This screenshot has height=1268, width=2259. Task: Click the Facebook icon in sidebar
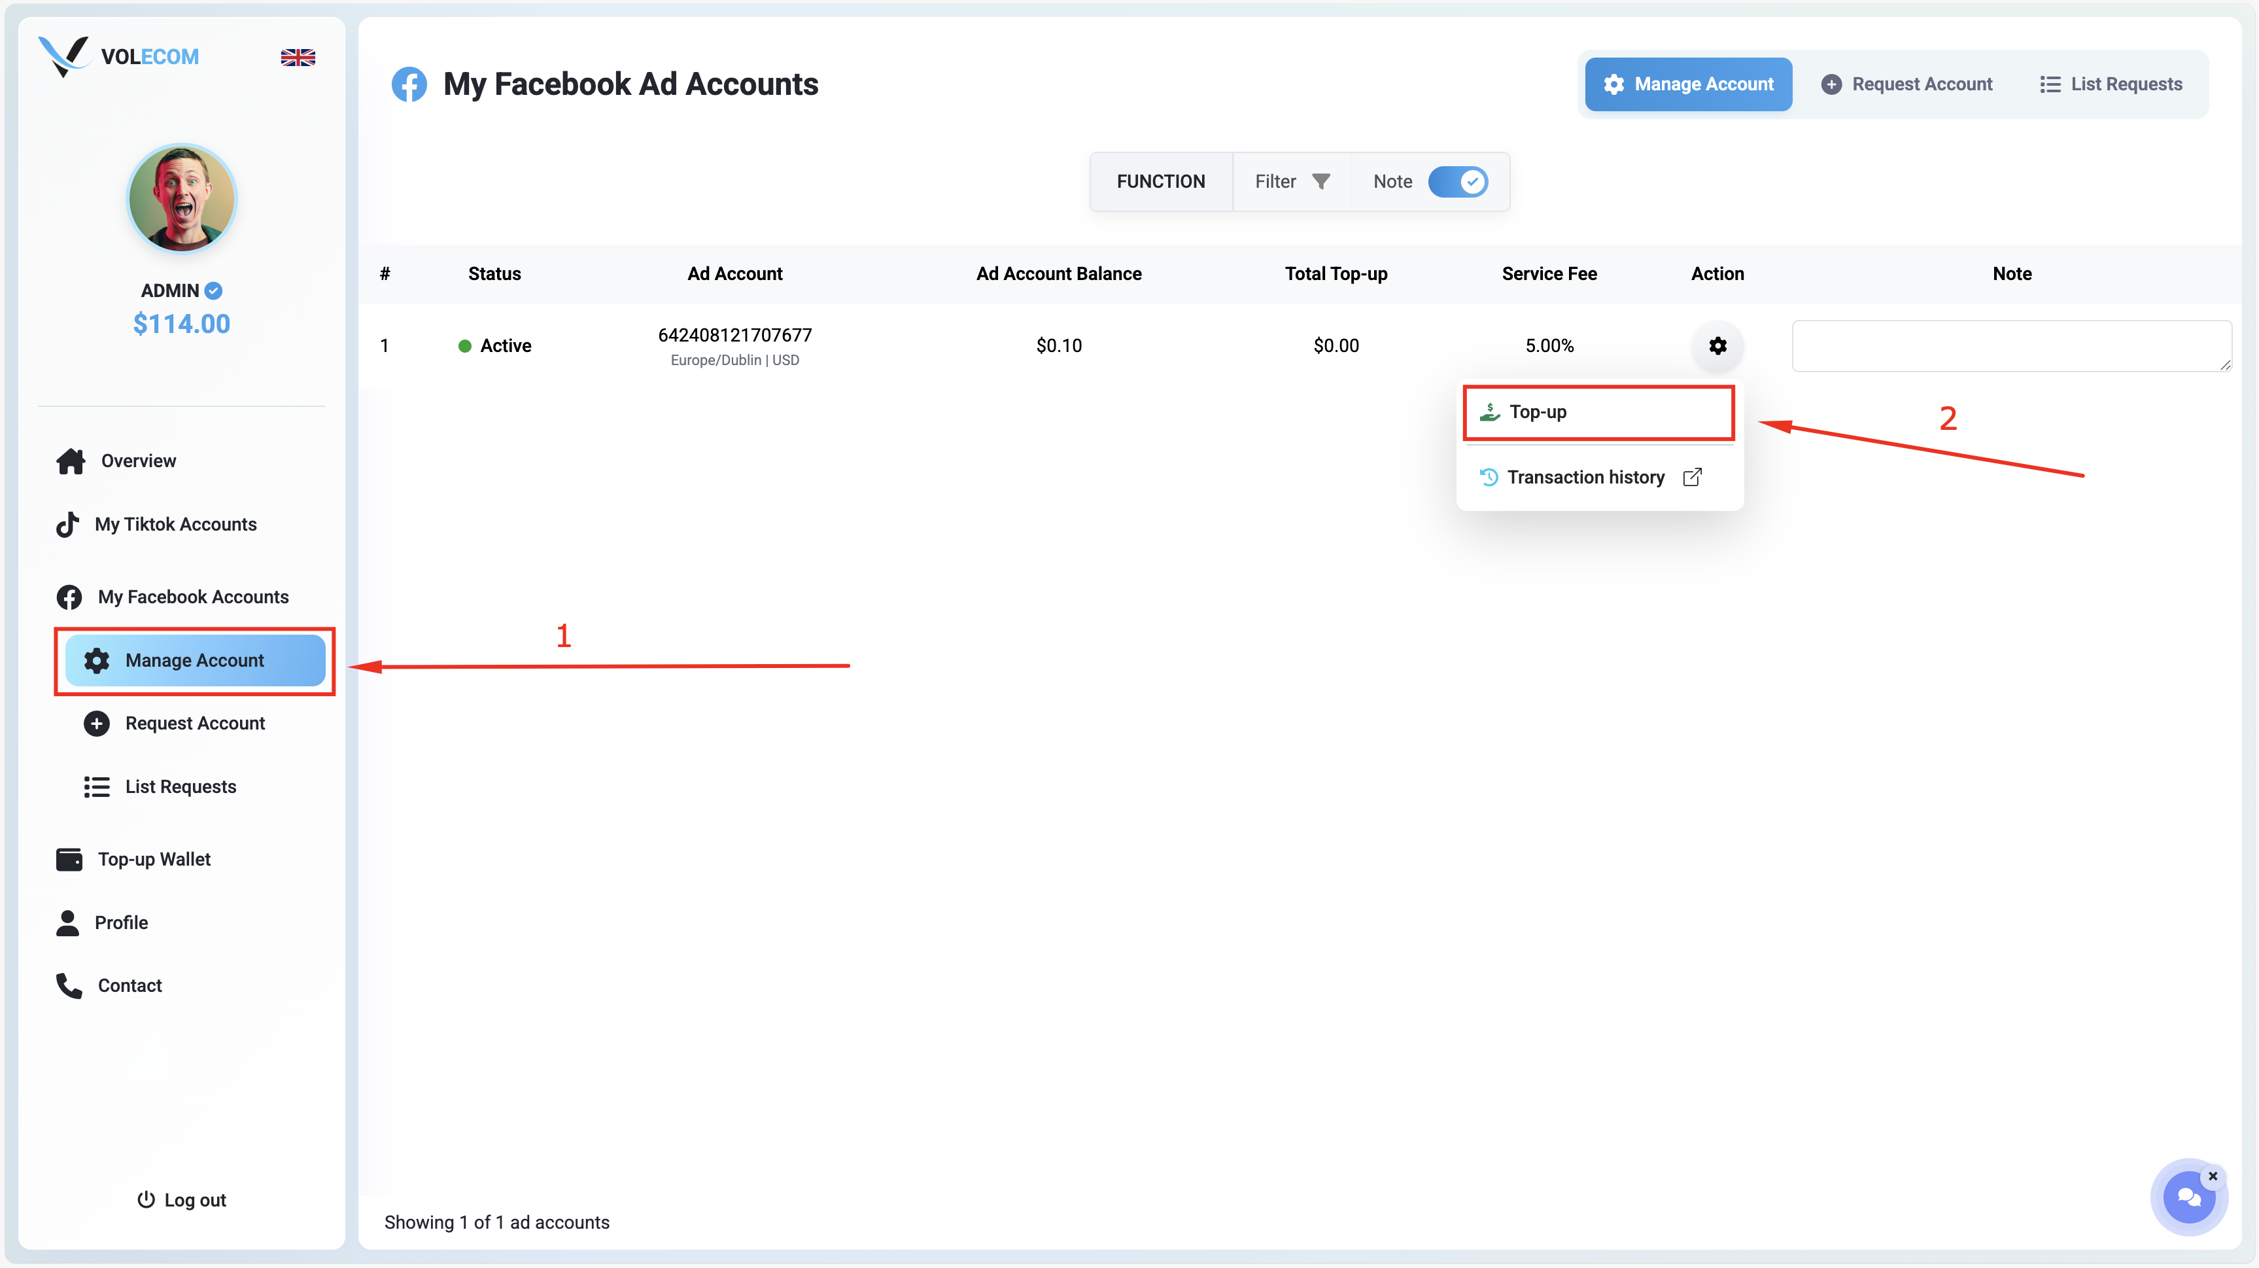(x=69, y=597)
